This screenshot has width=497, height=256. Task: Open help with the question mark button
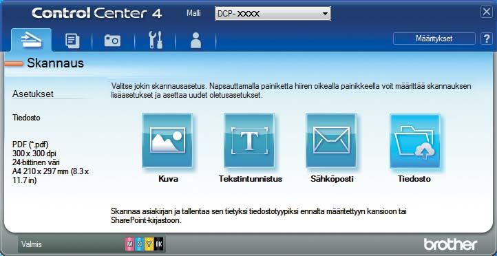pyautogui.click(x=486, y=39)
